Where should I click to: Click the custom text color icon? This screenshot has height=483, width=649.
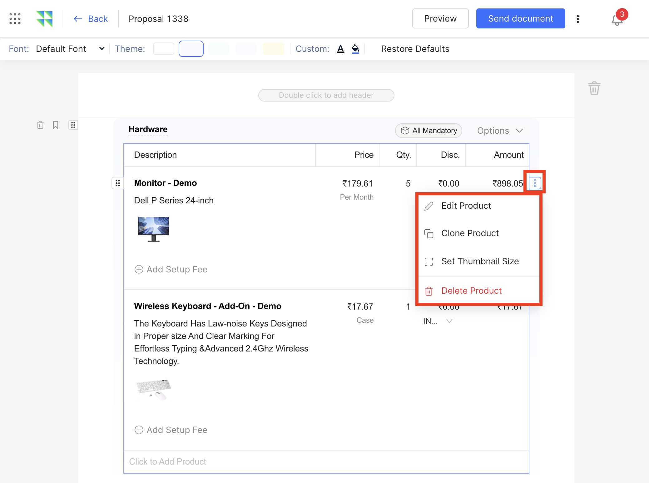[340, 49]
